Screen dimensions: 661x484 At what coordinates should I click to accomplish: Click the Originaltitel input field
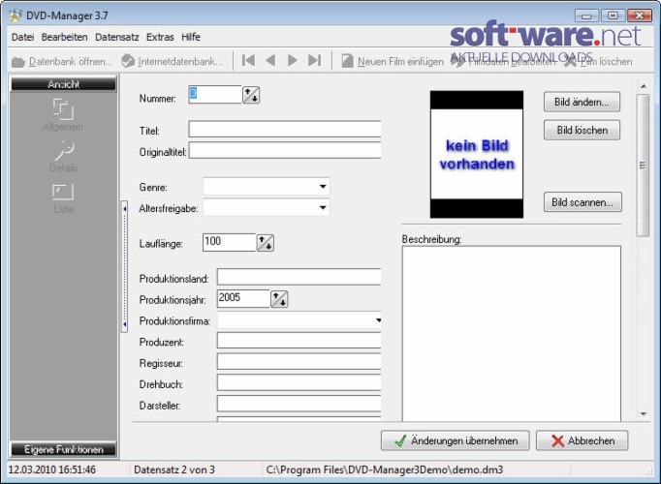[285, 150]
